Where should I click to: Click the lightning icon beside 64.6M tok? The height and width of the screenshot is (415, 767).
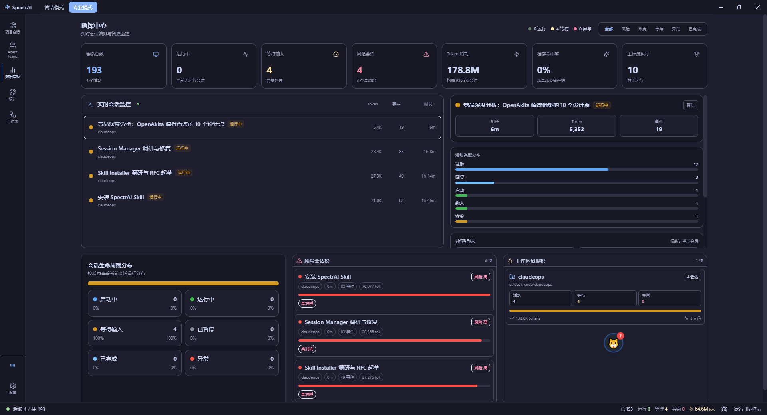[691, 409]
